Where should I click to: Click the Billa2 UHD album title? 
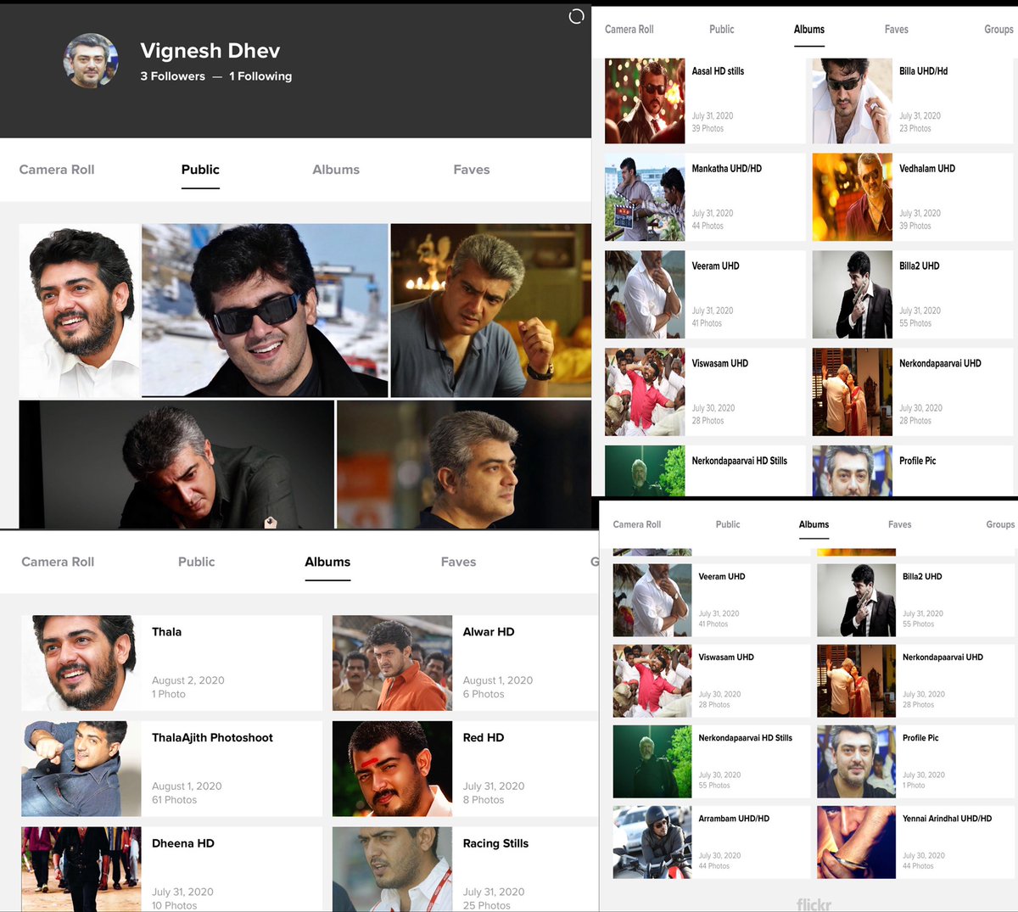pyautogui.click(x=917, y=266)
